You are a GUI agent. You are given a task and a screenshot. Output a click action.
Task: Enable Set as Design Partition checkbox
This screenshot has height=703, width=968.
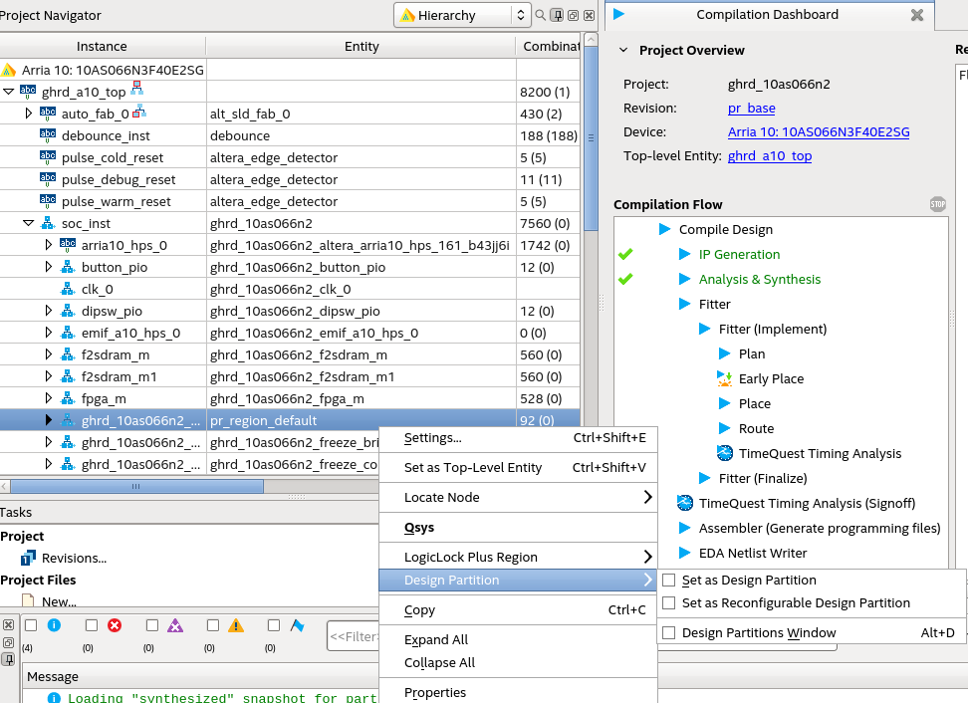click(x=669, y=580)
